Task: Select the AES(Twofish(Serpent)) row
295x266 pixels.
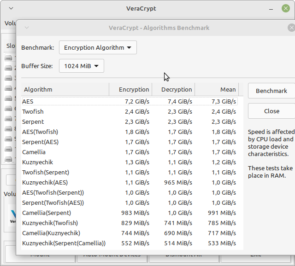Action: [x=130, y=193]
